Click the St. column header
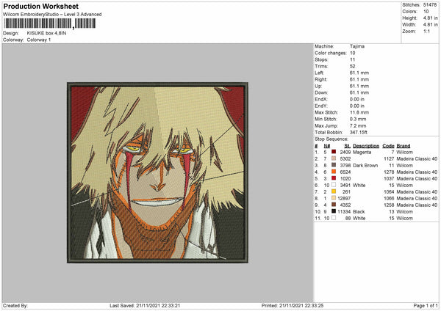This screenshot has width=441, height=311. [x=348, y=146]
